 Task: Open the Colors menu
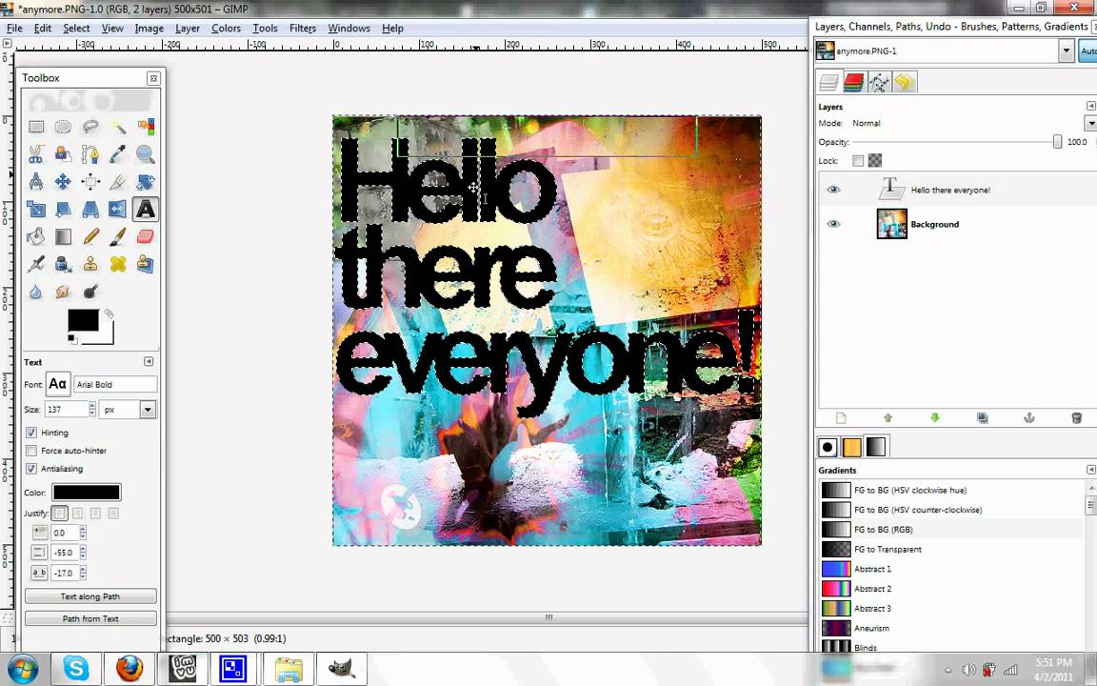tap(226, 28)
